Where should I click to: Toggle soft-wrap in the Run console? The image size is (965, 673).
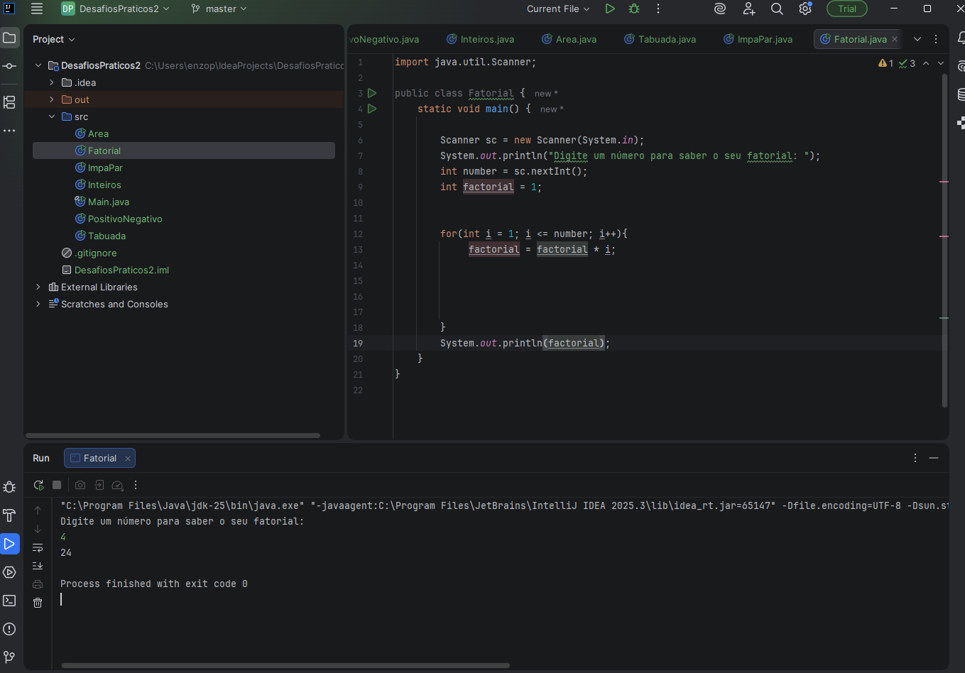(38, 547)
